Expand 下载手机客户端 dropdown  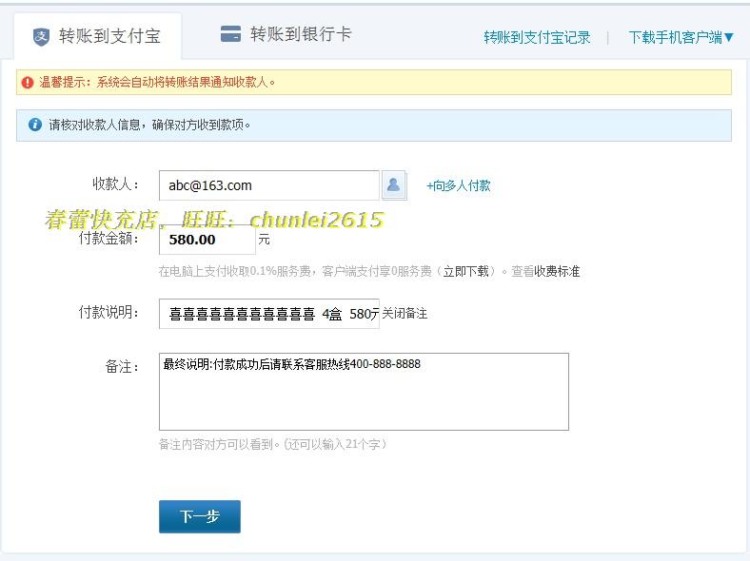tap(681, 37)
